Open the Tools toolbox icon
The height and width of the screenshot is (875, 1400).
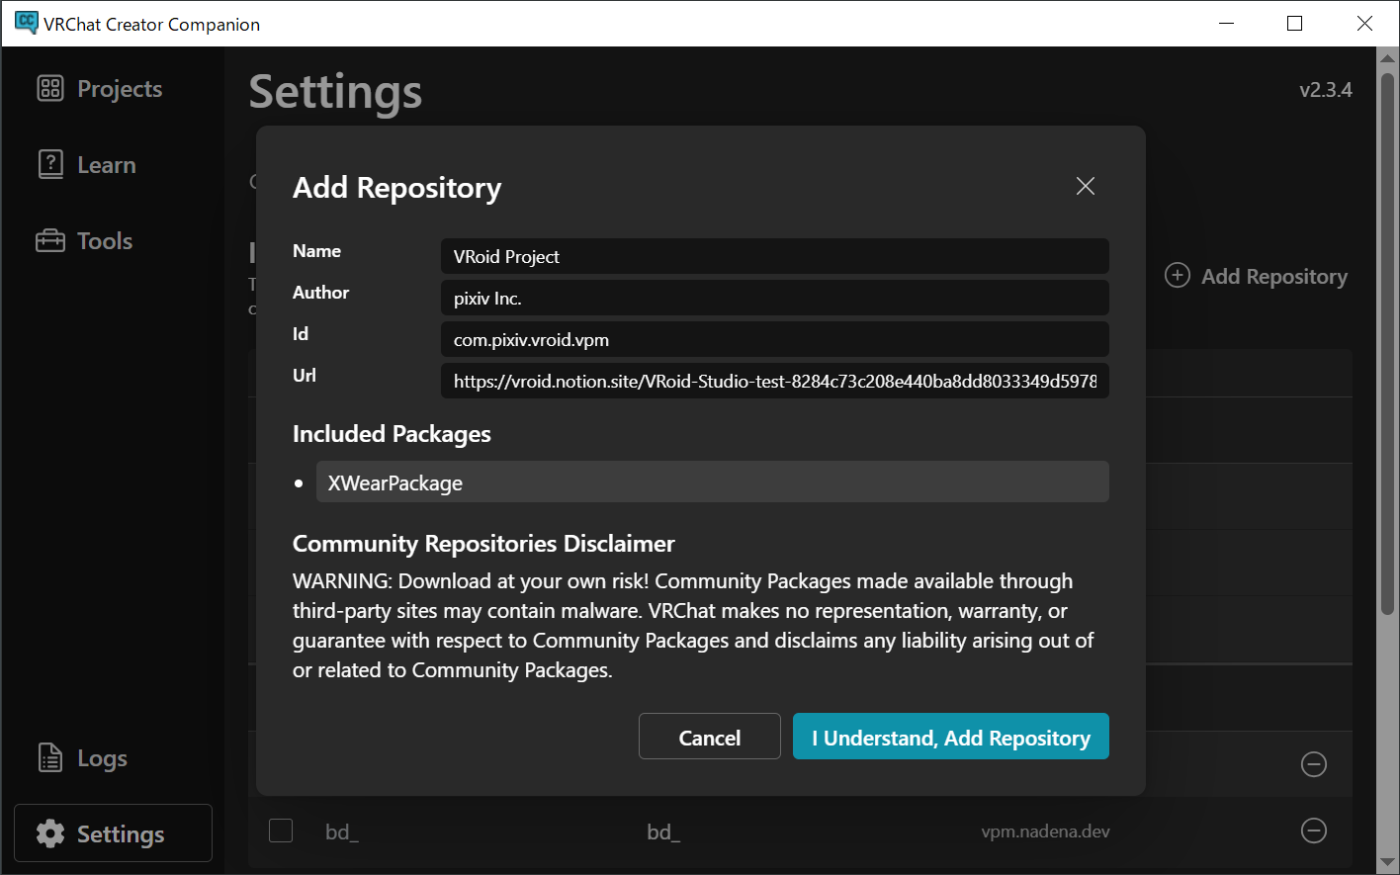50,240
